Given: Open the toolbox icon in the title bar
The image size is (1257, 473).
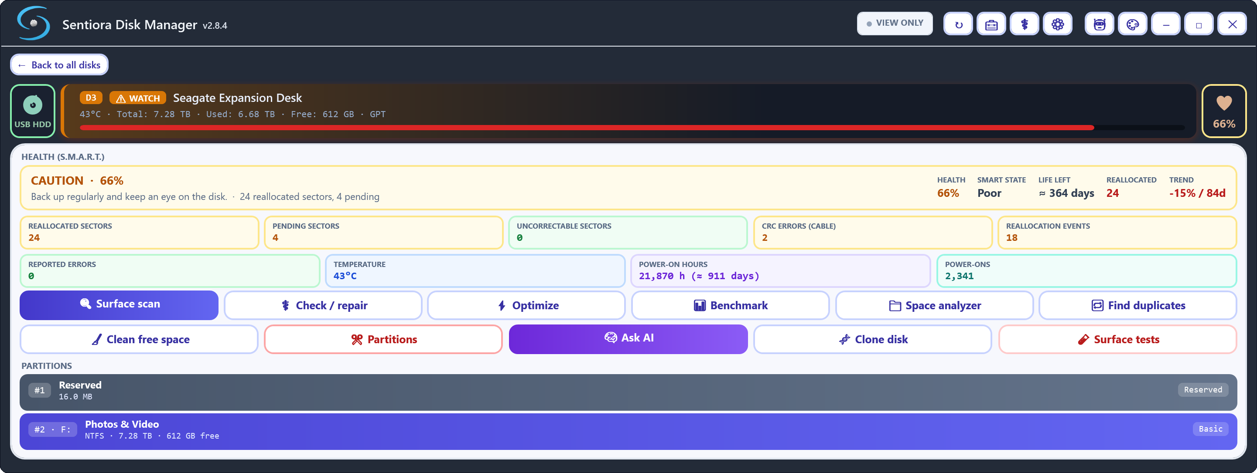Looking at the screenshot, I should [991, 24].
